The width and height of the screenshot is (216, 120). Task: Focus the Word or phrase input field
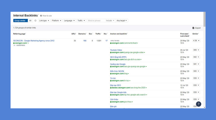(x=96, y=21)
